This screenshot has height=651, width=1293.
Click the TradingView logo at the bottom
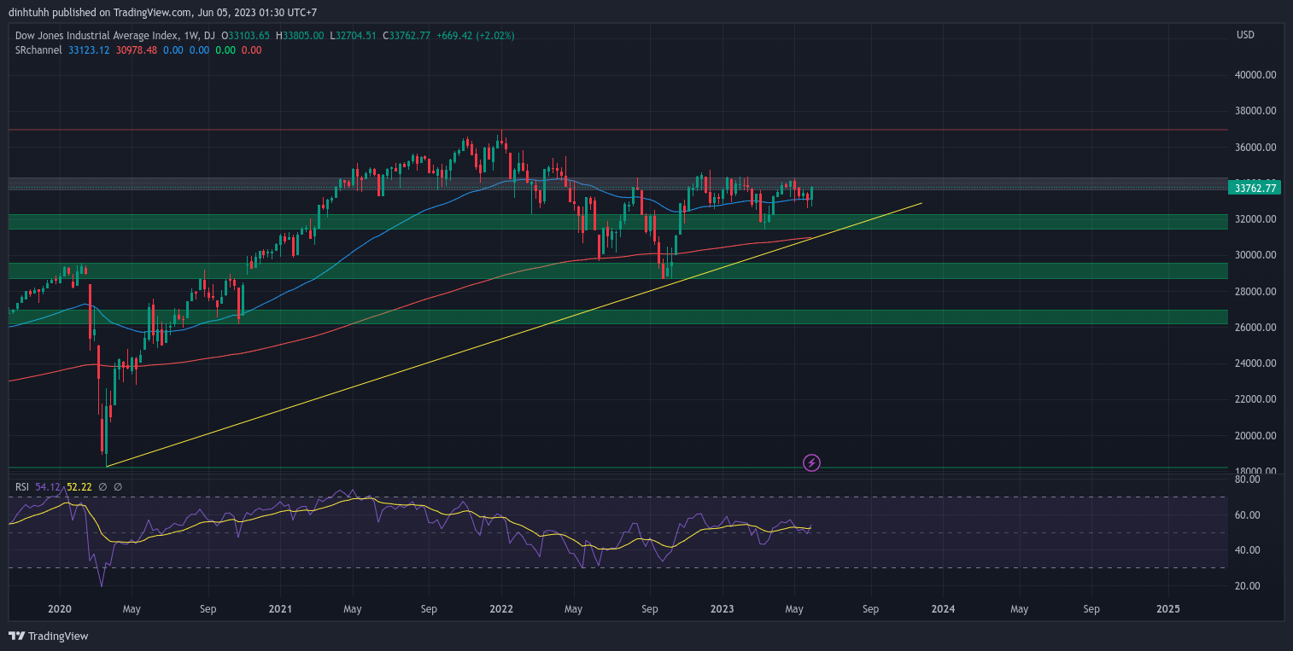(x=49, y=636)
